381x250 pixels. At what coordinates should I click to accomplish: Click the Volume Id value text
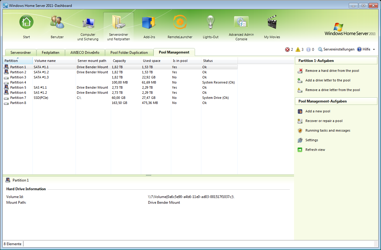click(x=191, y=197)
